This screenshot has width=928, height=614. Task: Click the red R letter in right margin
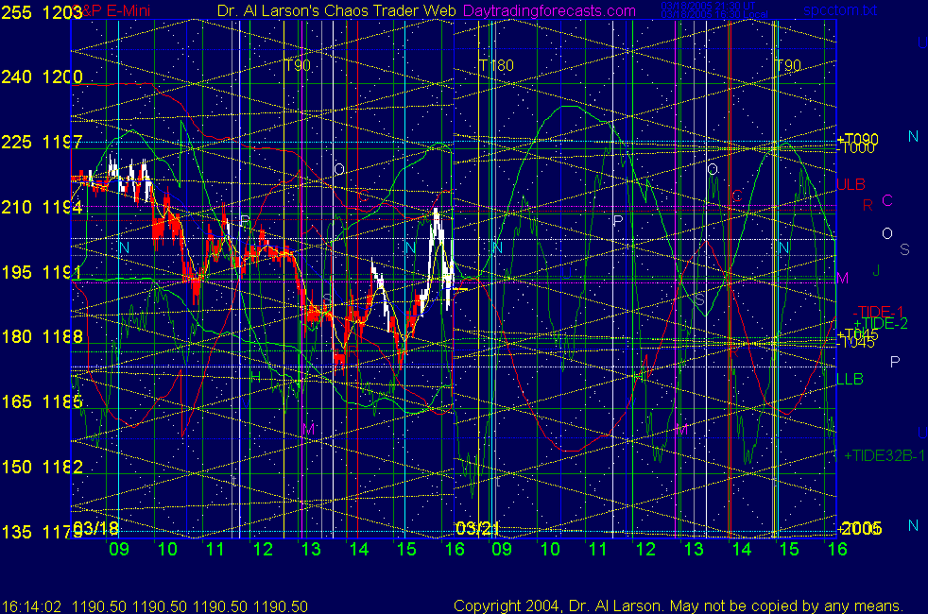click(x=868, y=205)
